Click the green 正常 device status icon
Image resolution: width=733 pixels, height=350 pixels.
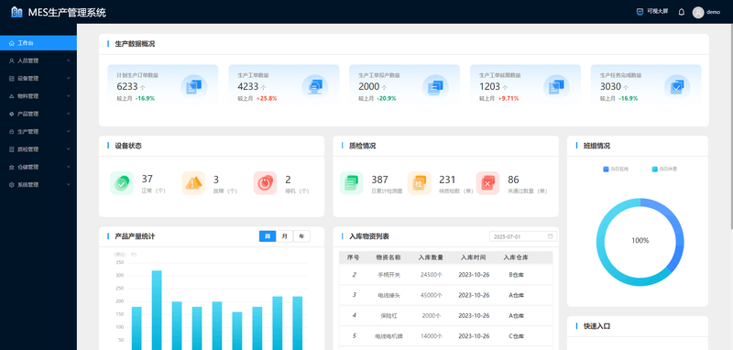122,182
